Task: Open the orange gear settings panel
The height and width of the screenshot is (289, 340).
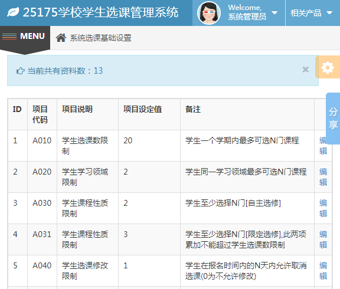Action: (328, 67)
